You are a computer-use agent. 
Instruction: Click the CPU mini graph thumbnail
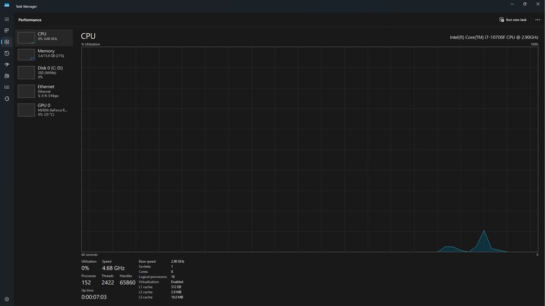click(x=26, y=38)
